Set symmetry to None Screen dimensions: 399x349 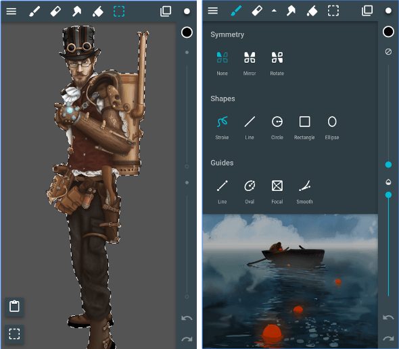pos(222,63)
